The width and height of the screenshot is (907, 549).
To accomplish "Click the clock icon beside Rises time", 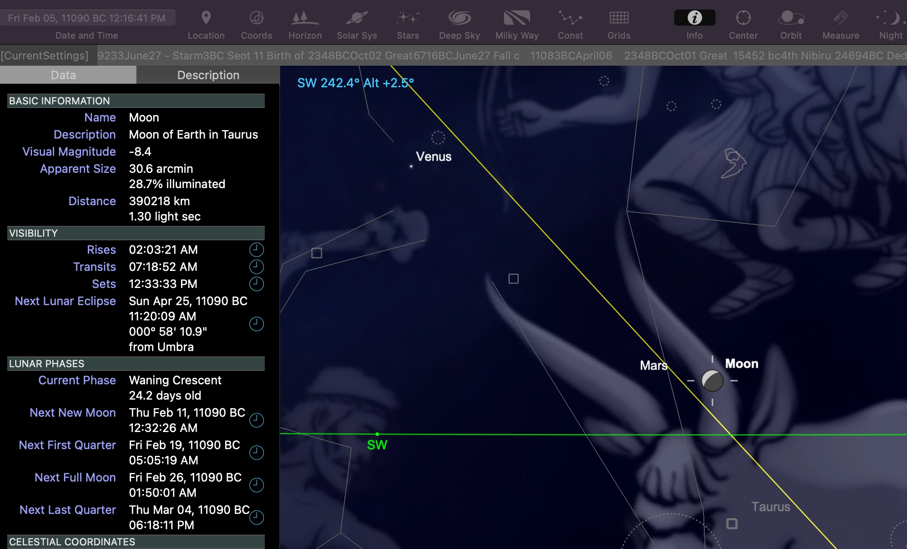I will coord(256,250).
